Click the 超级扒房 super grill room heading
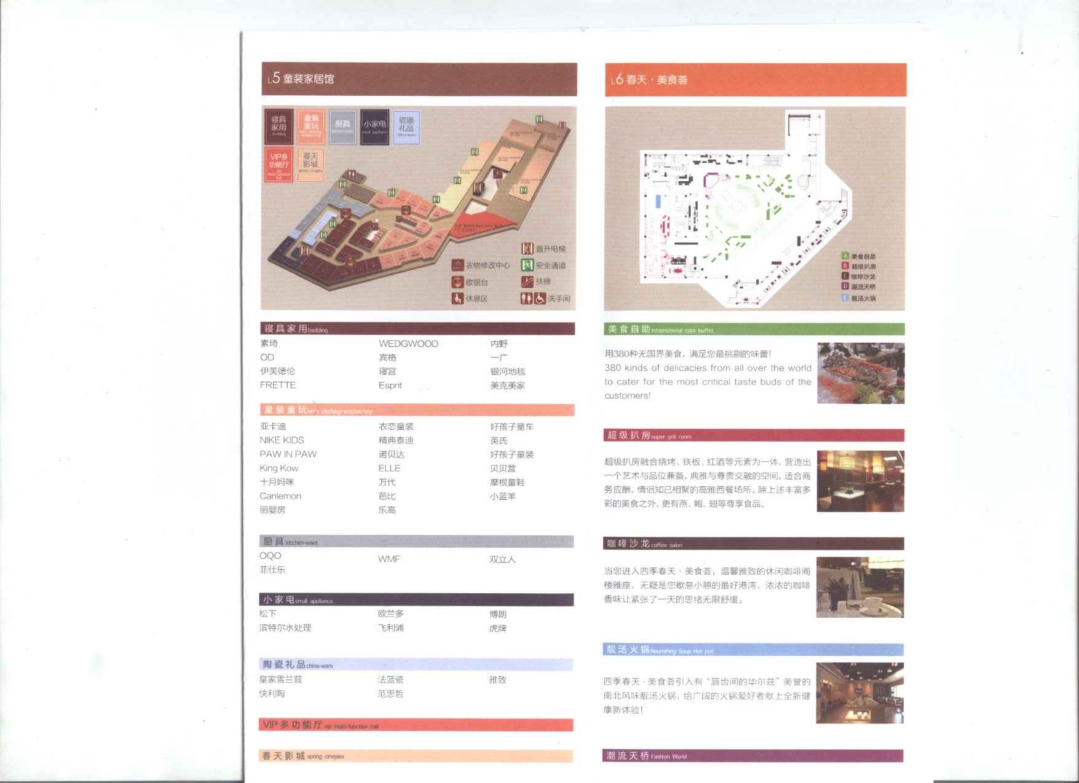The width and height of the screenshot is (1079, 783). pyautogui.click(x=754, y=435)
